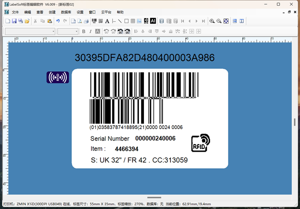Close the inner document 新标签02
This screenshot has height=209, width=300.
(295, 12)
